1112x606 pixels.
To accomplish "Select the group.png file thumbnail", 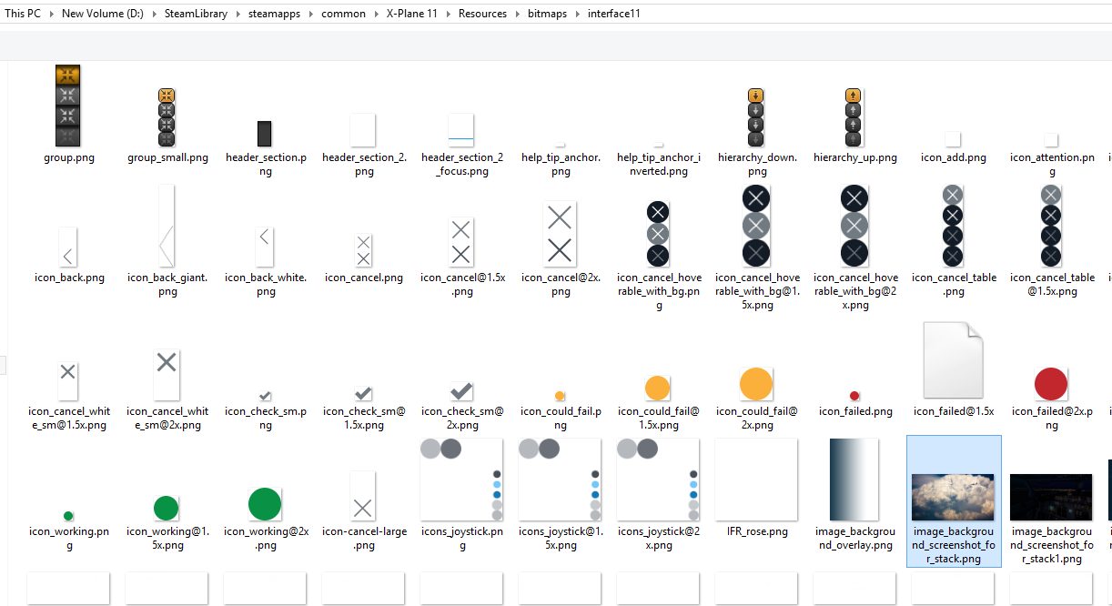I will pyautogui.click(x=68, y=106).
